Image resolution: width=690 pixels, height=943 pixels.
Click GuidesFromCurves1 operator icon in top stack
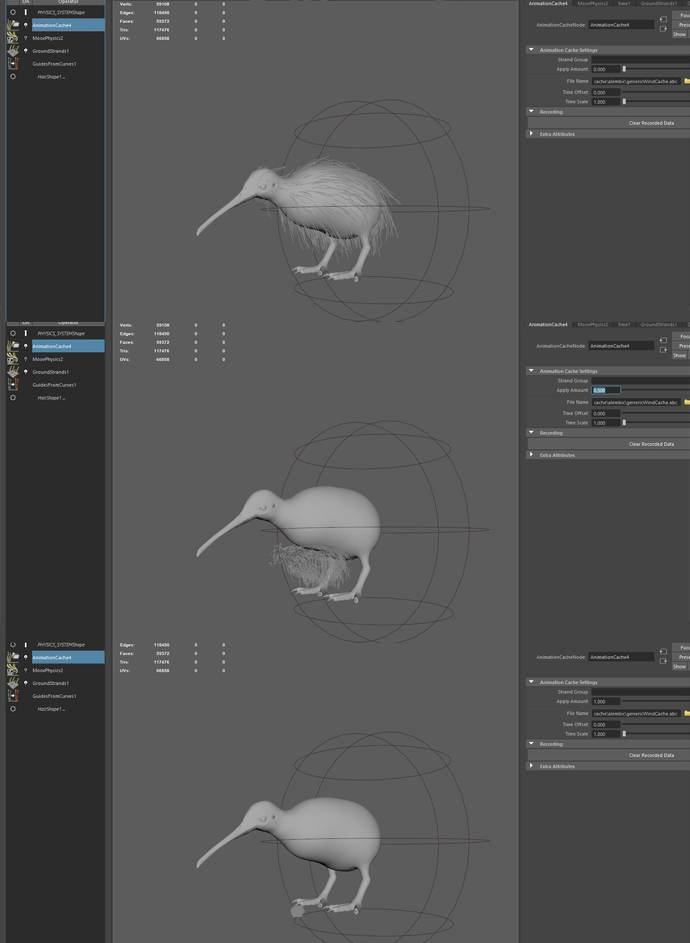click(x=13, y=64)
